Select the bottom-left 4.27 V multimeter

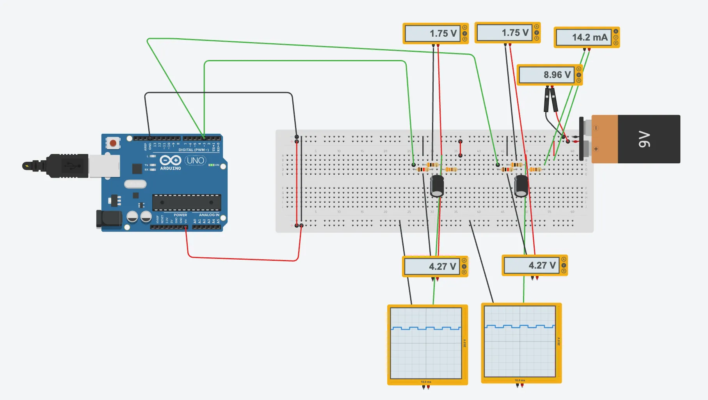431,267
